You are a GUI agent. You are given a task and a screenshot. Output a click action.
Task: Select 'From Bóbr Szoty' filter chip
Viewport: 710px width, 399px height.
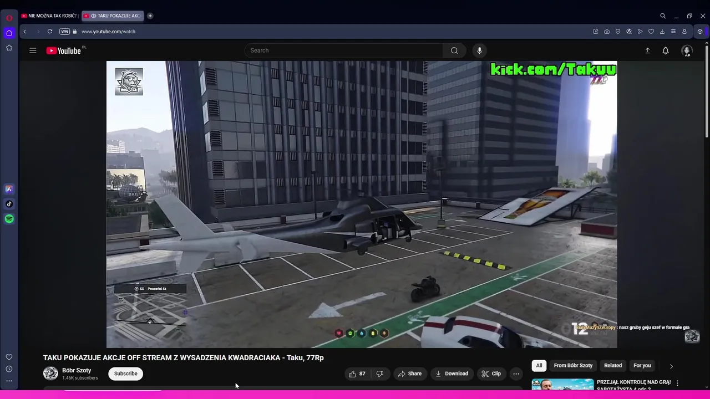573,365
